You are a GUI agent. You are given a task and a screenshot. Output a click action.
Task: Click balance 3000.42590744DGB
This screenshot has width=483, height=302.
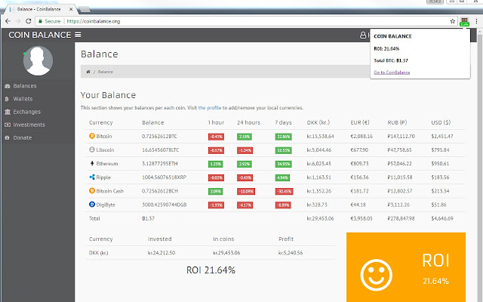tap(165, 205)
